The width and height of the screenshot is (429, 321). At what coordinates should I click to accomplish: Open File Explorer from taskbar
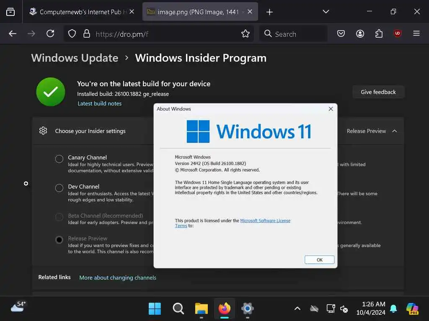click(202, 308)
